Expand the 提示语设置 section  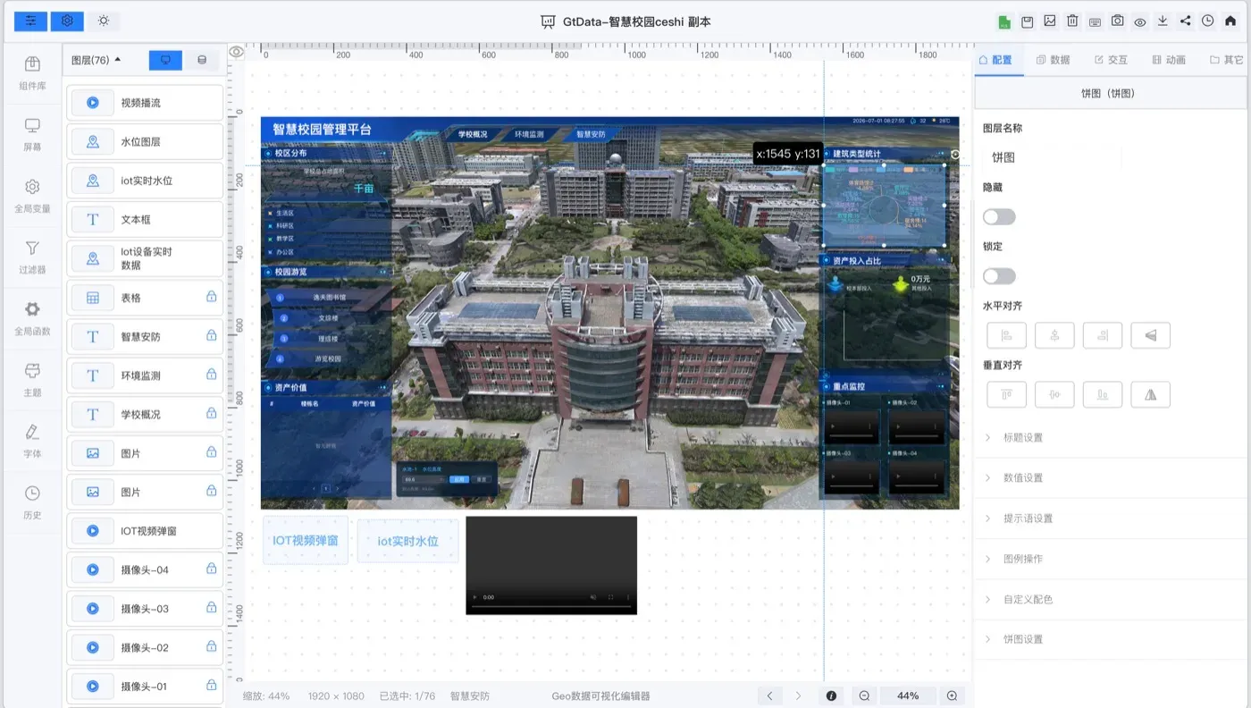click(1112, 518)
